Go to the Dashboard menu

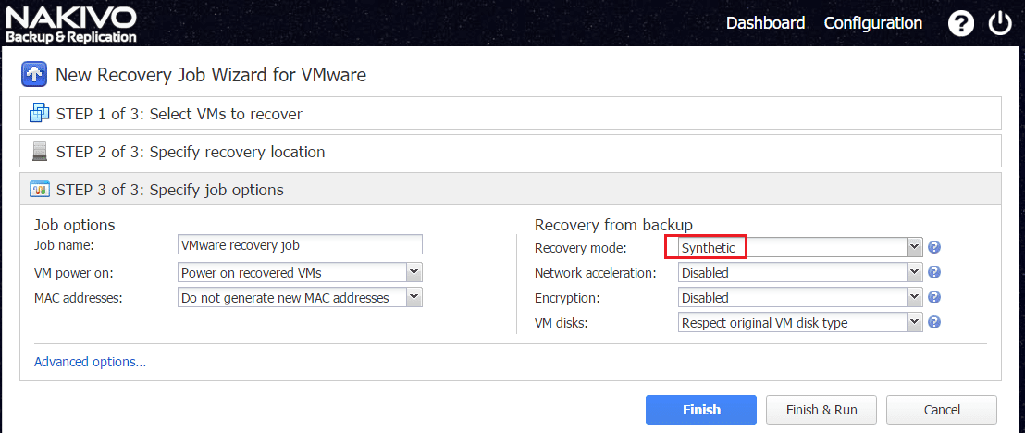pyautogui.click(x=765, y=23)
